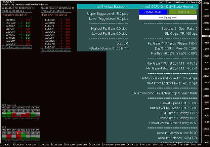Click the 'W1 current' panel title

click(x=9, y=105)
